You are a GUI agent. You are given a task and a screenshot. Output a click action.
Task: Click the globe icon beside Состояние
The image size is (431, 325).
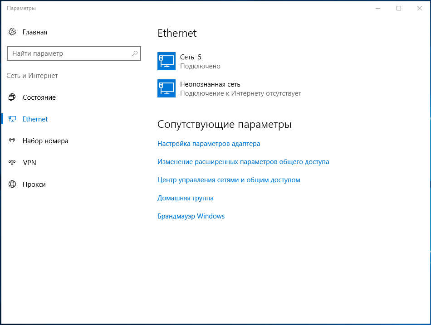(12, 97)
